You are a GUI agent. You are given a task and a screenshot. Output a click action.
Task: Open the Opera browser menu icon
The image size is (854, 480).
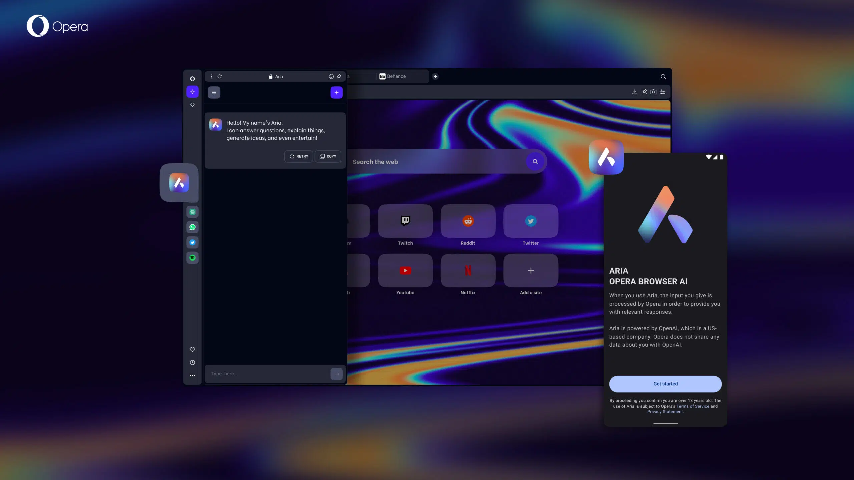pyautogui.click(x=192, y=79)
